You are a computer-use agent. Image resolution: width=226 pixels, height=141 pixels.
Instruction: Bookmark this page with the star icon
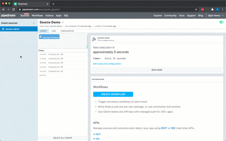[196, 9]
